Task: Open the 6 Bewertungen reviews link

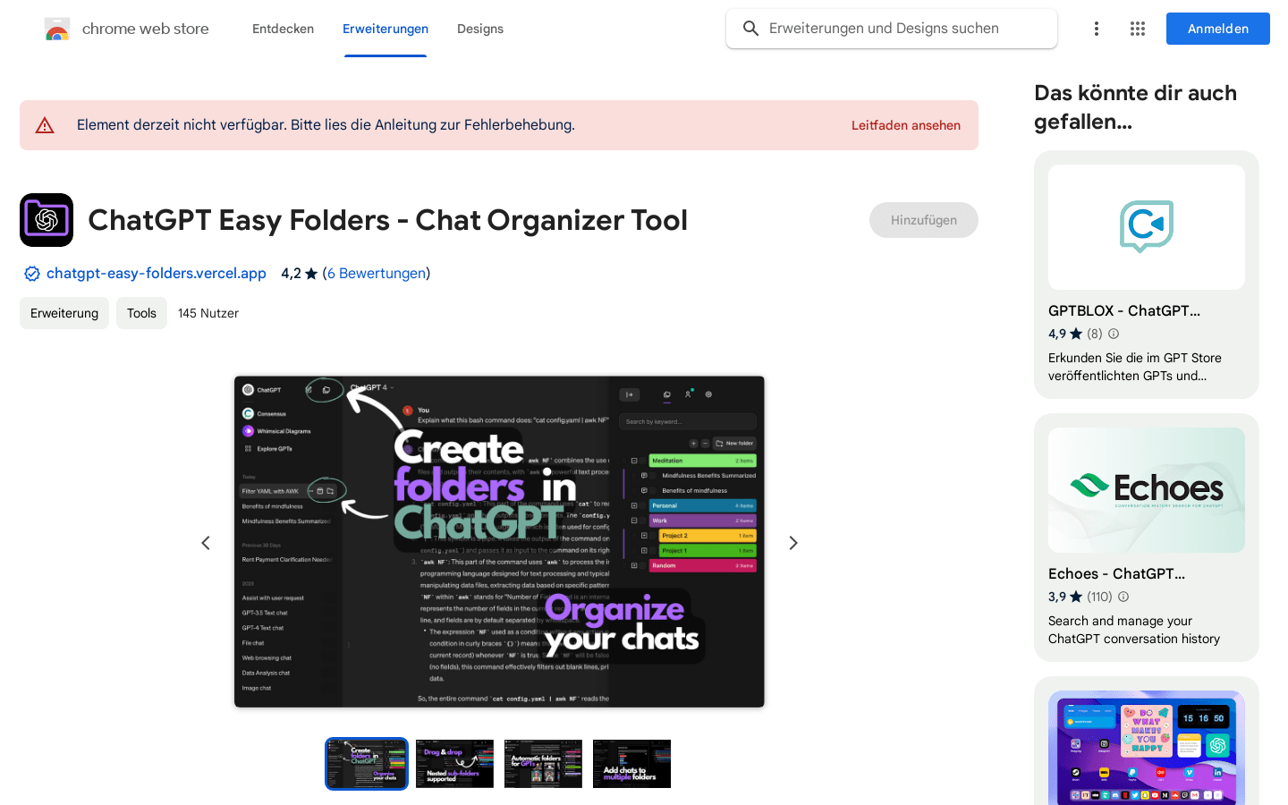Action: (x=377, y=274)
